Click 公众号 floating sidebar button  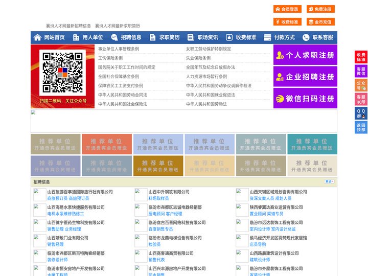361,85
